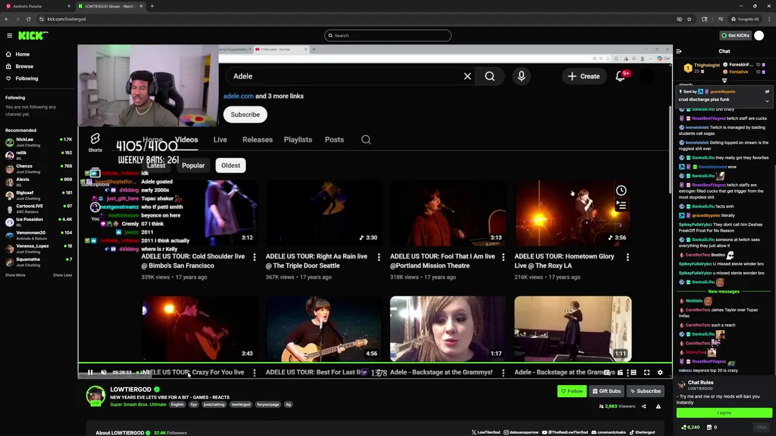The image size is (776, 436).
Task: Open the adele.com link
Action: [238, 96]
